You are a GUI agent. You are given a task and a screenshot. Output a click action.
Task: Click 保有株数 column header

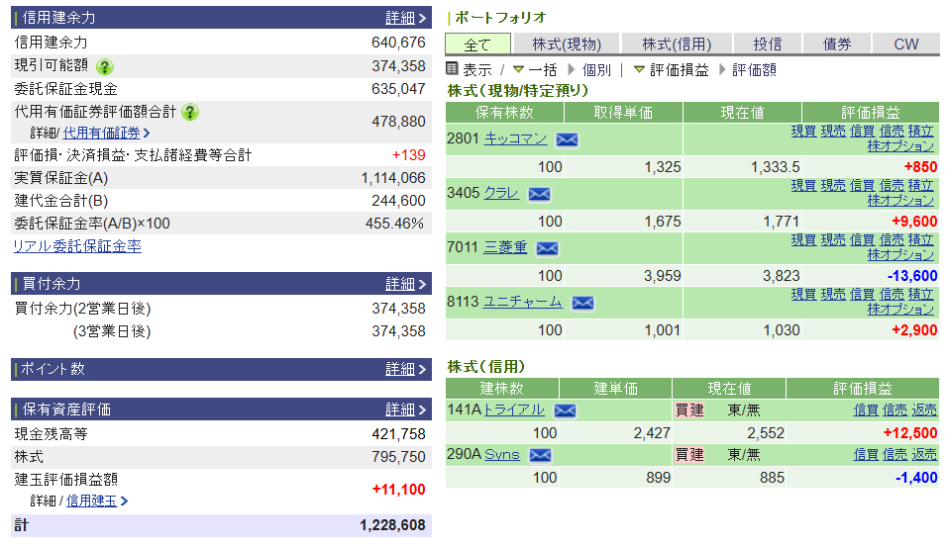tap(504, 113)
